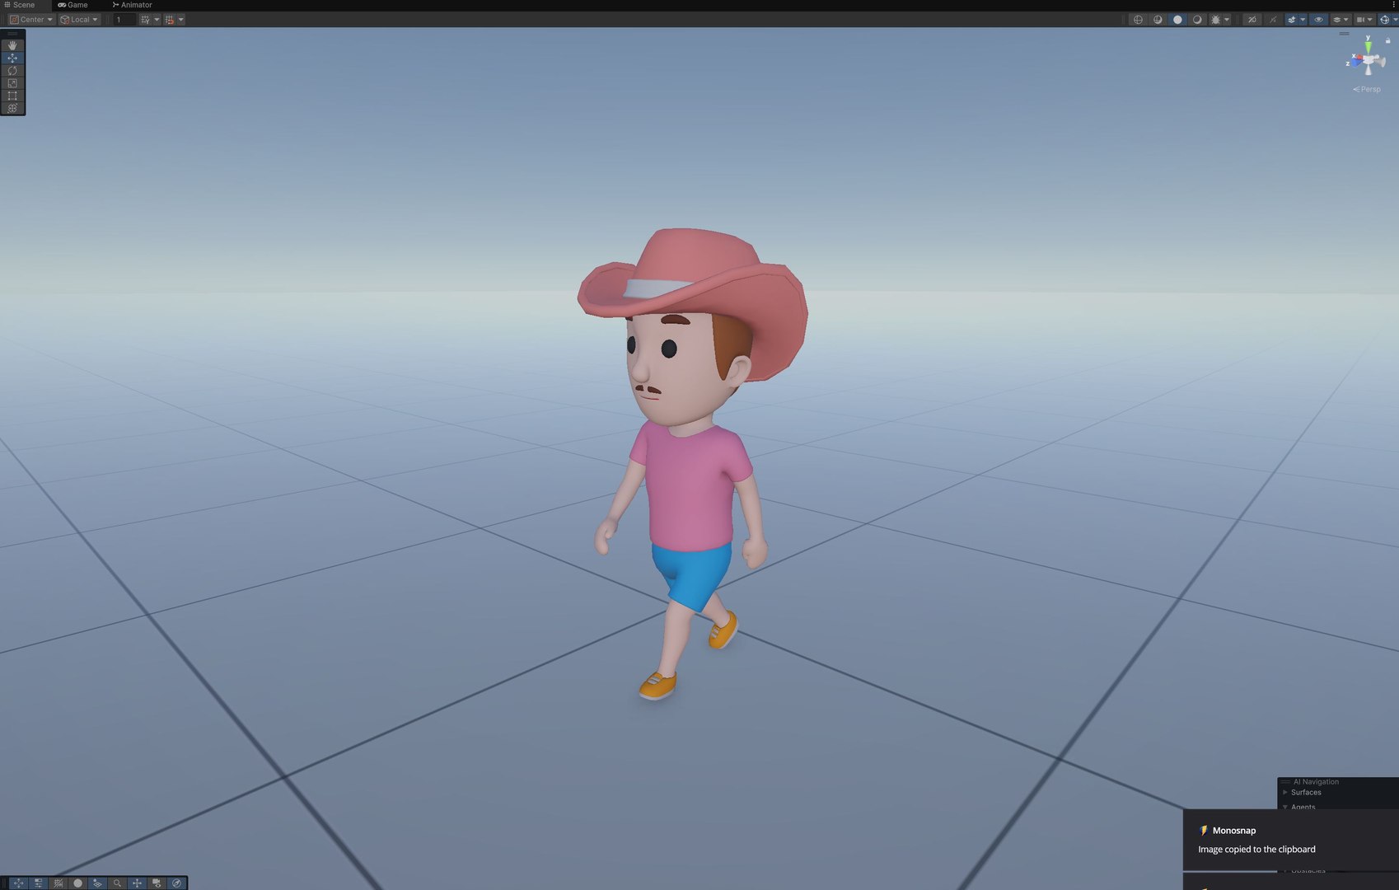Open grid snapping settings dropdown arrow

[x=157, y=20]
